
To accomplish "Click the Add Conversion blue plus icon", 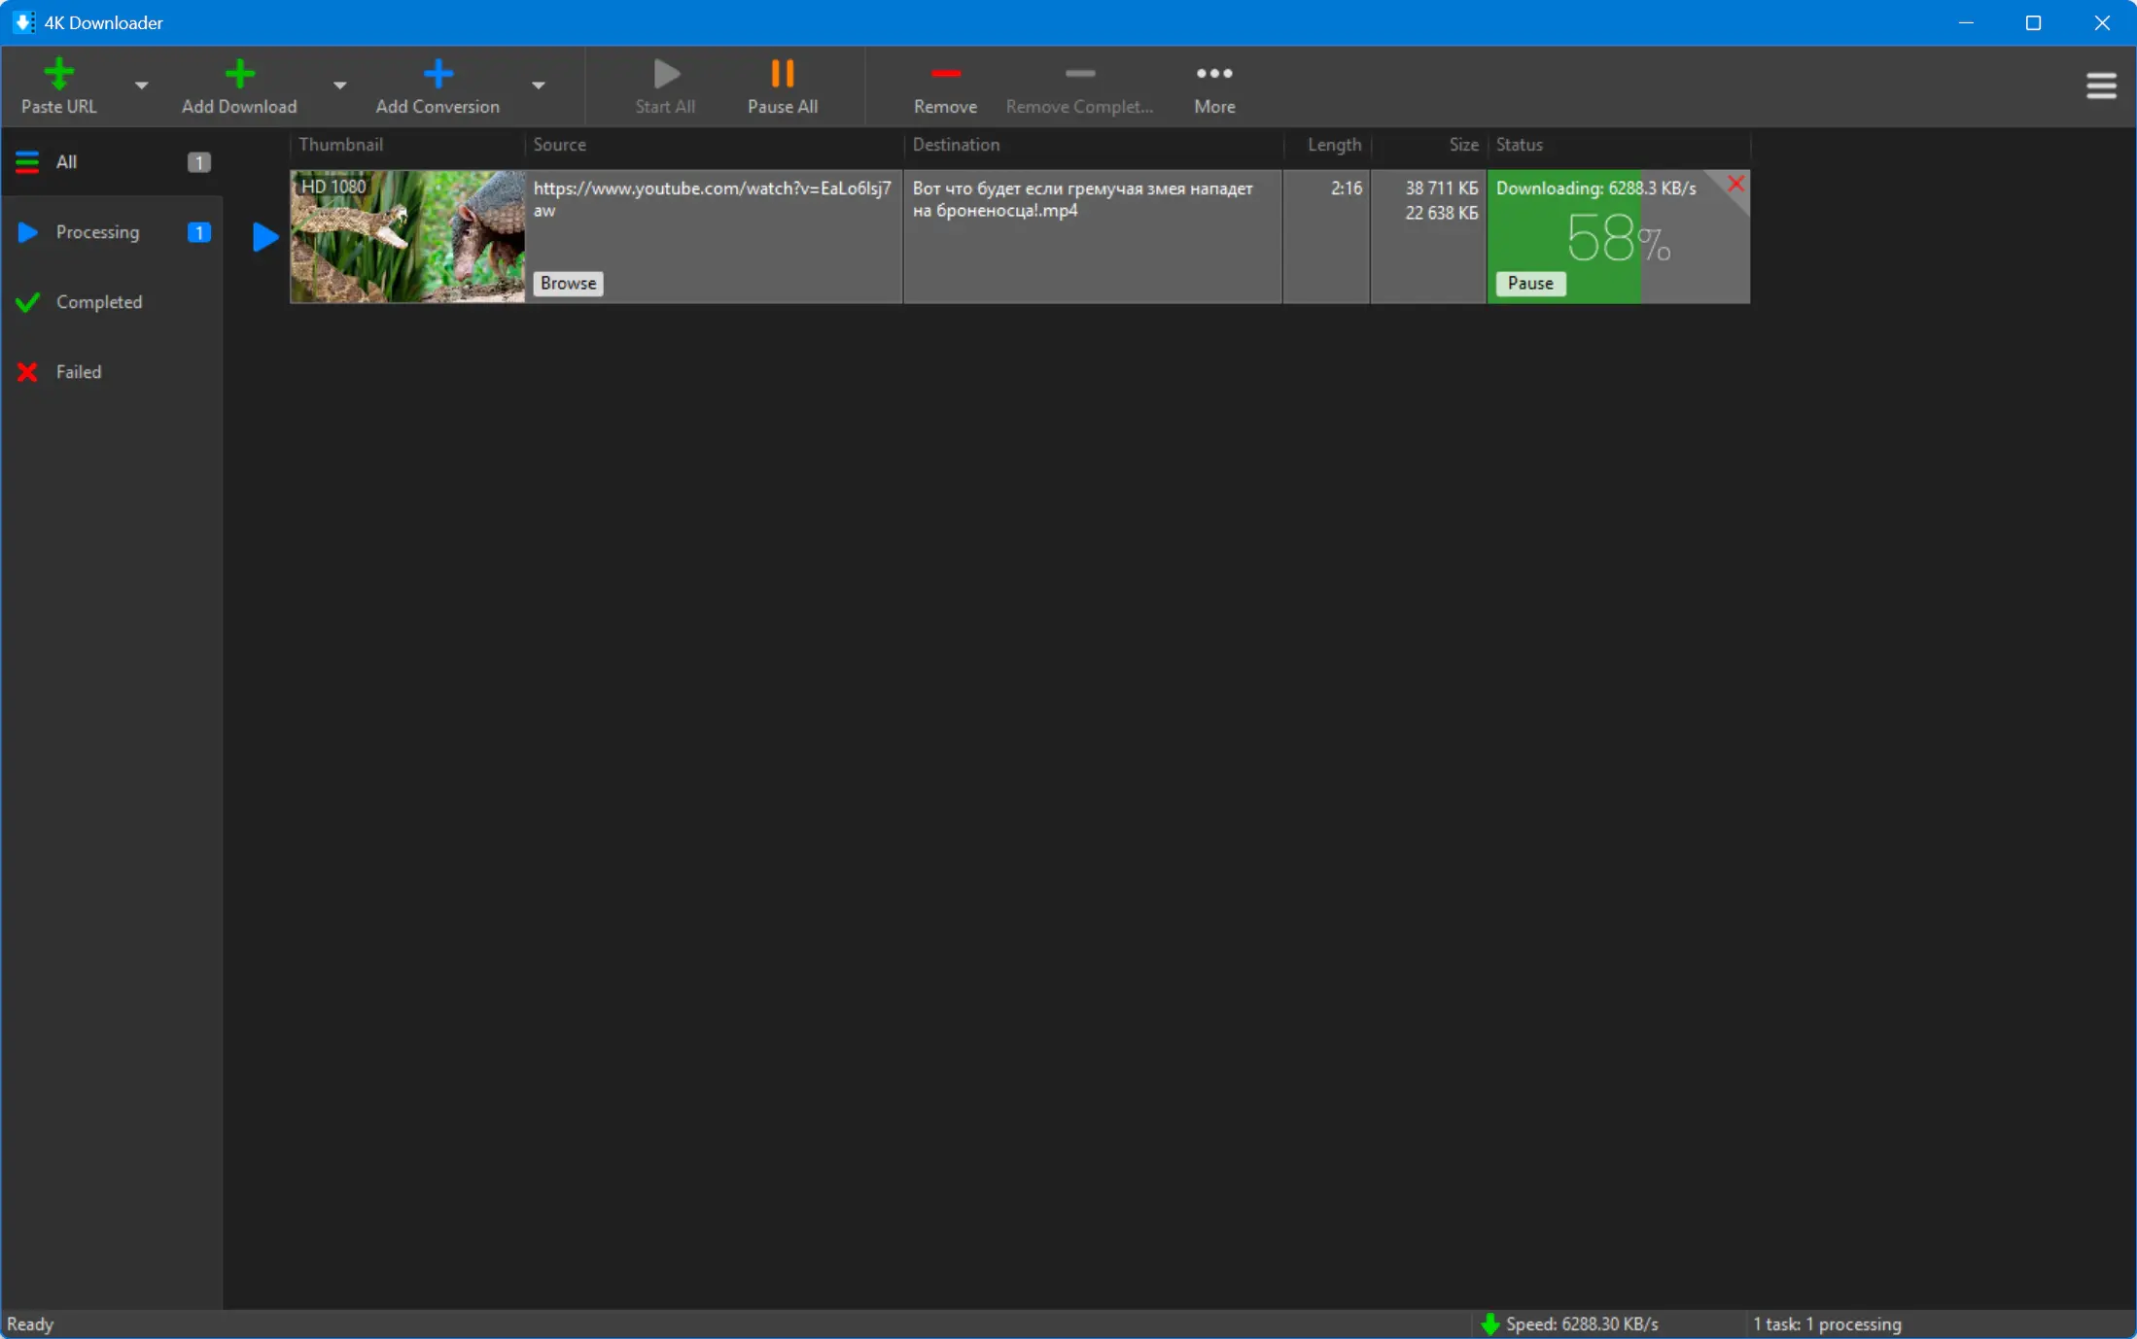I will click(x=438, y=74).
